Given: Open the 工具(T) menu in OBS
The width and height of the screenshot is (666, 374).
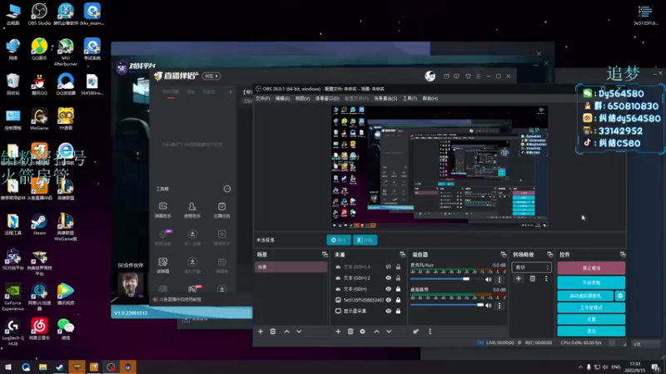Looking at the screenshot, I should click(x=410, y=98).
